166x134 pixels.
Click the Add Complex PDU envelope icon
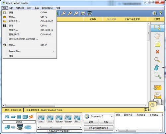(157, 96)
